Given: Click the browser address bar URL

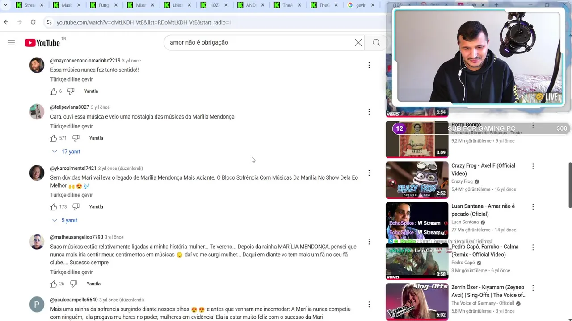Looking at the screenshot, I should (144, 22).
